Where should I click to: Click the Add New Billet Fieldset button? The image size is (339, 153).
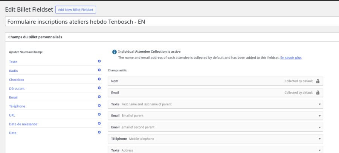[76, 9]
